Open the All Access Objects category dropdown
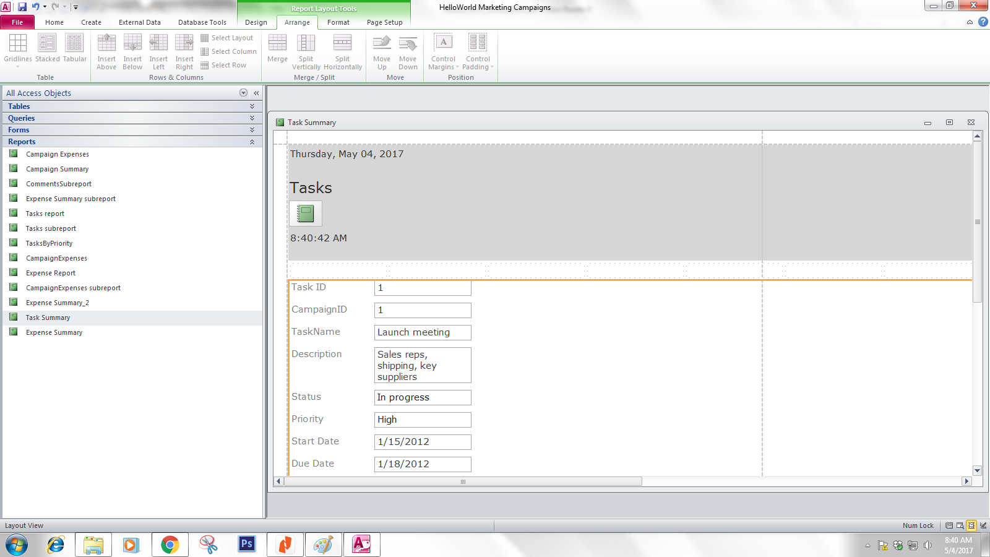The image size is (990, 557). (243, 92)
